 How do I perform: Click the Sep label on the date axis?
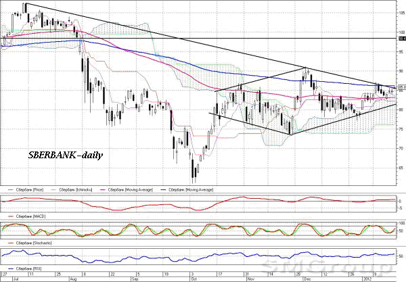click(x=135, y=278)
